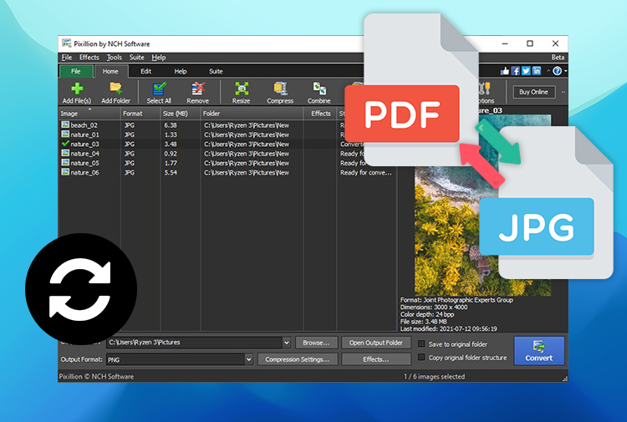Click the green checkmark beside nature_03
Image resolution: width=627 pixels, height=422 pixels.
(x=65, y=144)
